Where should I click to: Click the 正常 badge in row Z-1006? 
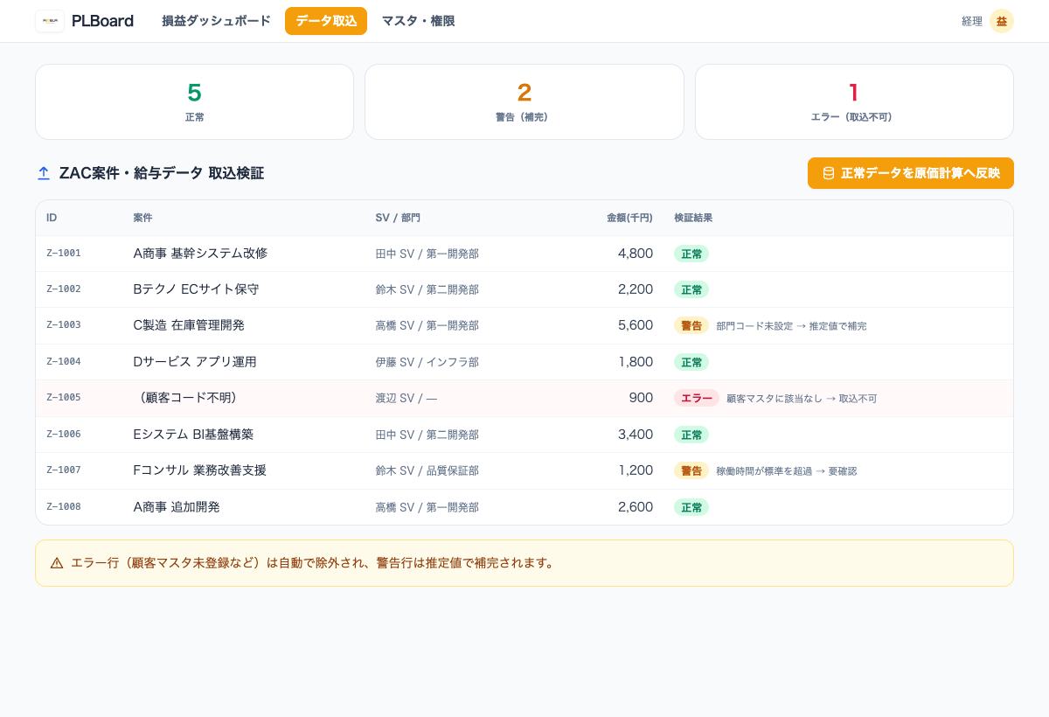coord(691,435)
